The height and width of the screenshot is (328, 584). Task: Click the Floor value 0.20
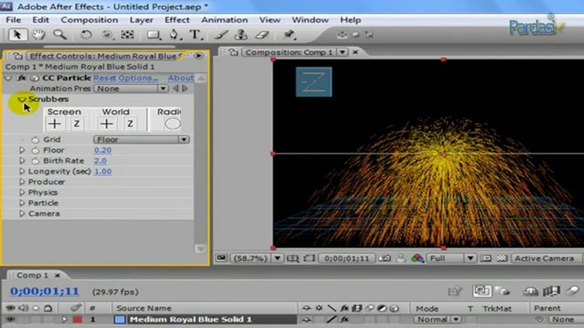coord(103,150)
